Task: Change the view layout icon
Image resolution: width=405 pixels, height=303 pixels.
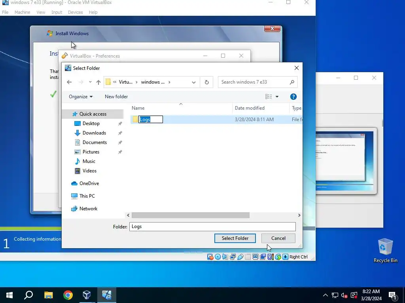Action: [x=269, y=97]
